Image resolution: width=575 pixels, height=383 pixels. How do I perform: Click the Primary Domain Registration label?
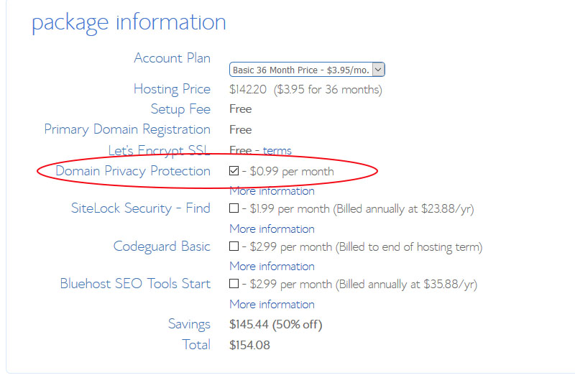[127, 129]
